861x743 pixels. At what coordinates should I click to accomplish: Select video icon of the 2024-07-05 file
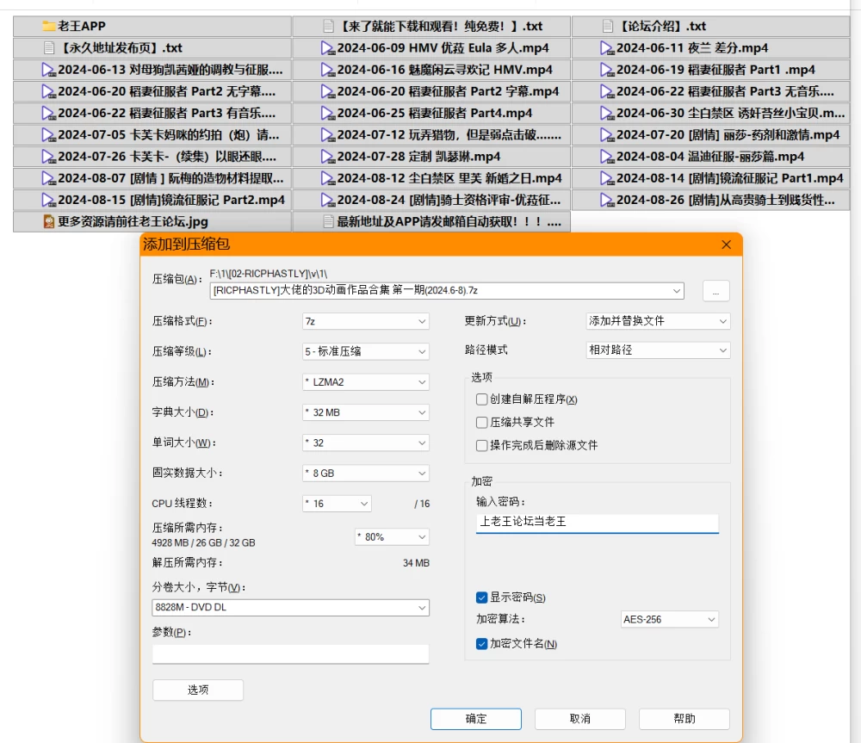coord(49,134)
